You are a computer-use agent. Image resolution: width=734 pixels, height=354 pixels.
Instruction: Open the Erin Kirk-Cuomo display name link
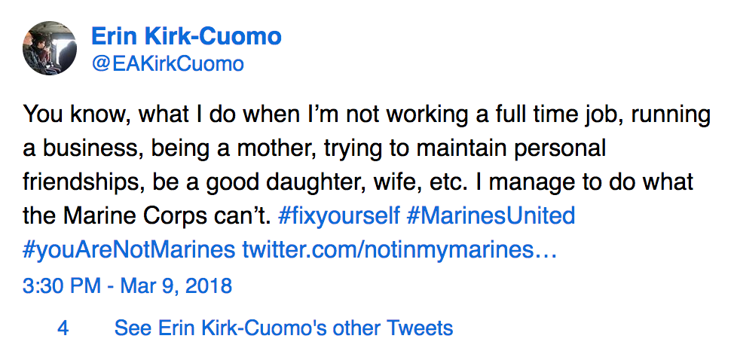pos(186,36)
